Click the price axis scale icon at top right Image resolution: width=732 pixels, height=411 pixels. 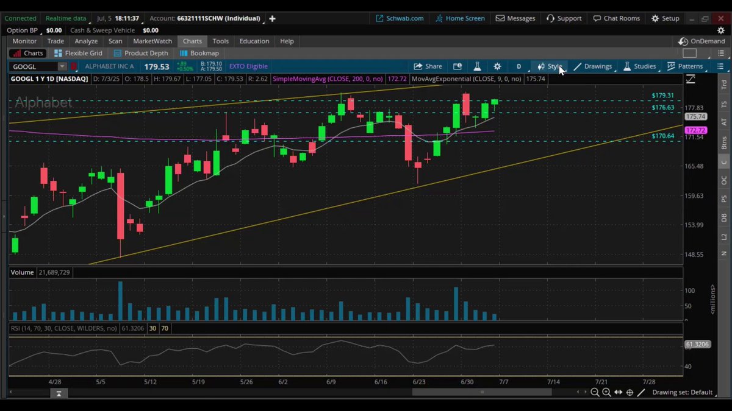point(691,79)
